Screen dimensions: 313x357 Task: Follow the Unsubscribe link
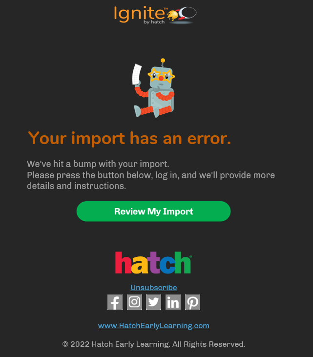point(154,288)
